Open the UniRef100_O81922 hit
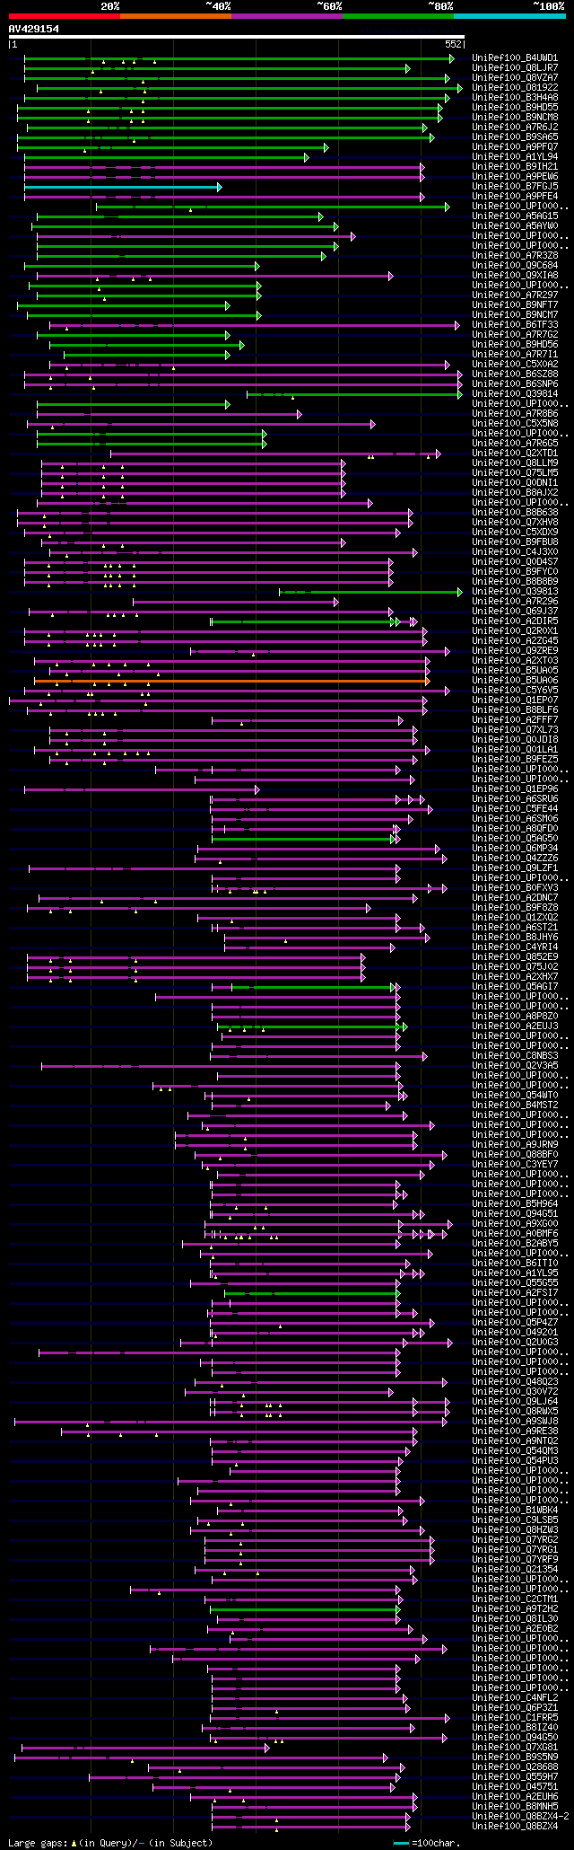 tap(515, 88)
